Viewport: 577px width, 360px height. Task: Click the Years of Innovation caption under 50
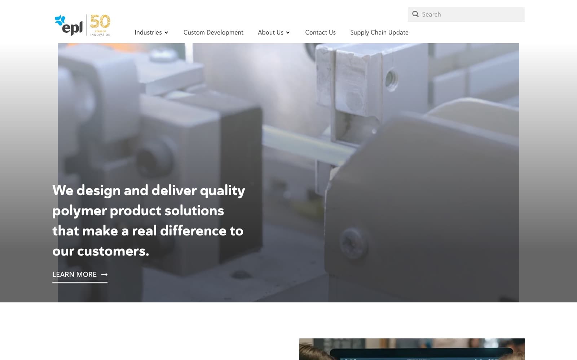(x=100, y=33)
